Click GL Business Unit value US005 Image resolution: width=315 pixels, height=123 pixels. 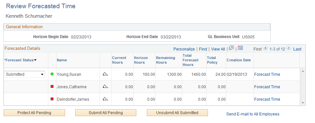[248, 37]
